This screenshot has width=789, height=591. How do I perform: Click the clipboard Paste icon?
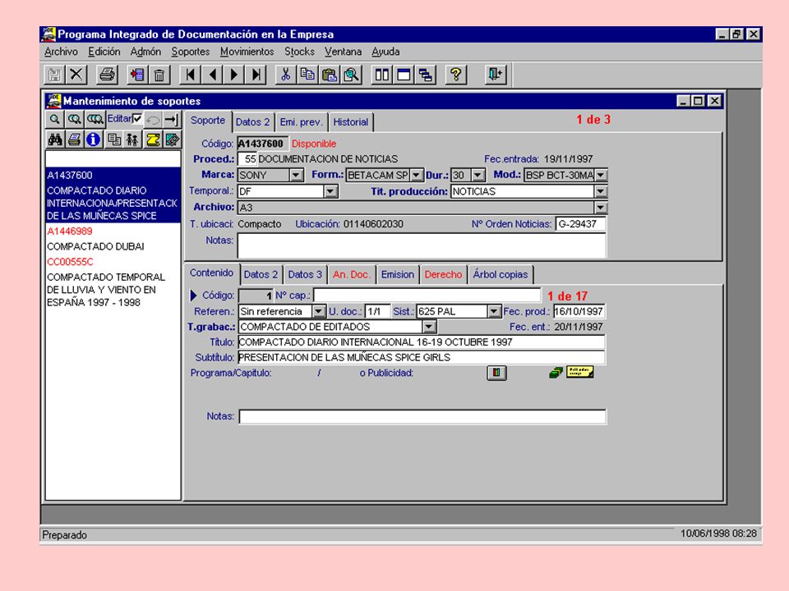tap(330, 75)
